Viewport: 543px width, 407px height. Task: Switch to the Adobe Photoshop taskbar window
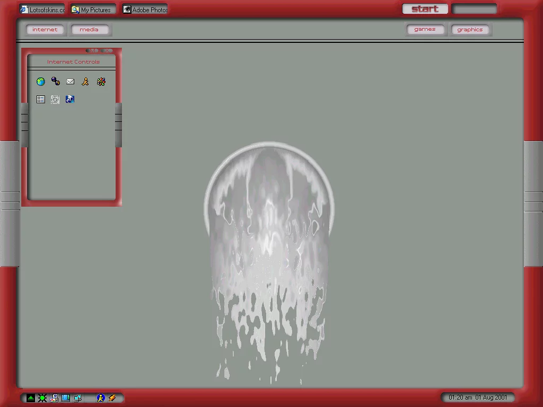coord(145,10)
